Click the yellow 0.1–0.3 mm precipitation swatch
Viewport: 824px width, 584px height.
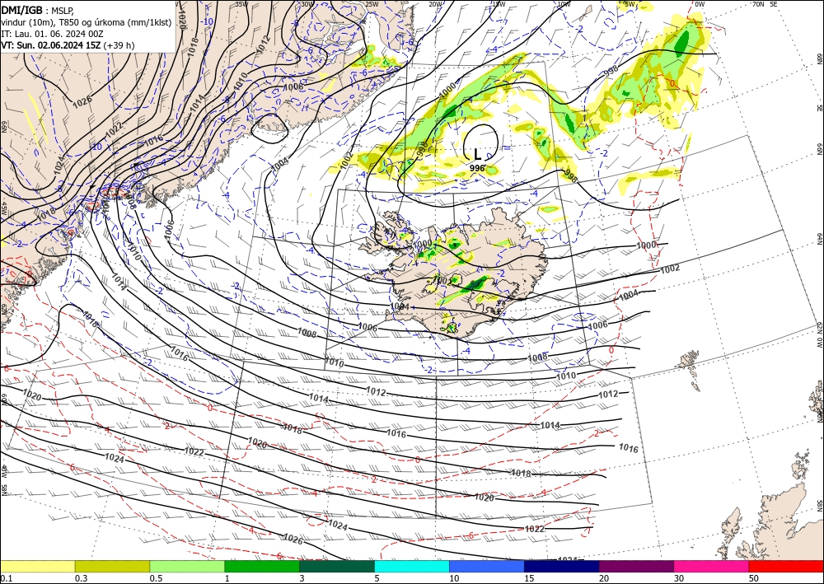click(37, 566)
